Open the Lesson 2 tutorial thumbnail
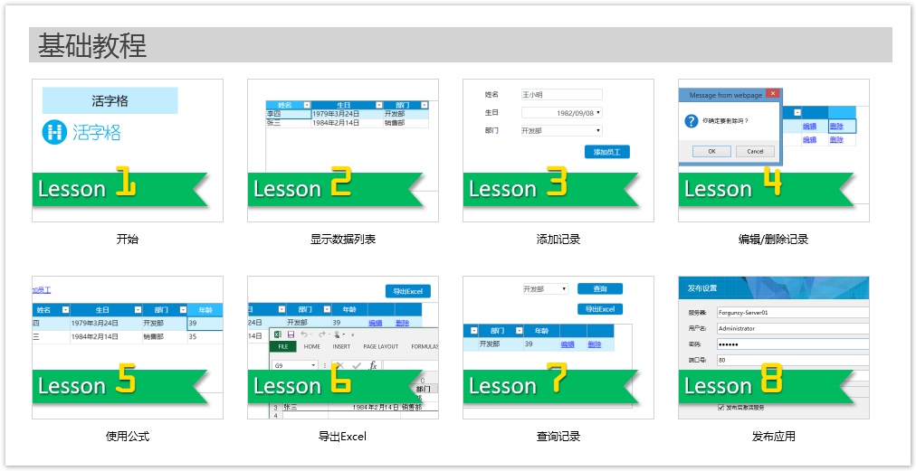The width and height of the screenshot is (916, 471). point(343,151)
